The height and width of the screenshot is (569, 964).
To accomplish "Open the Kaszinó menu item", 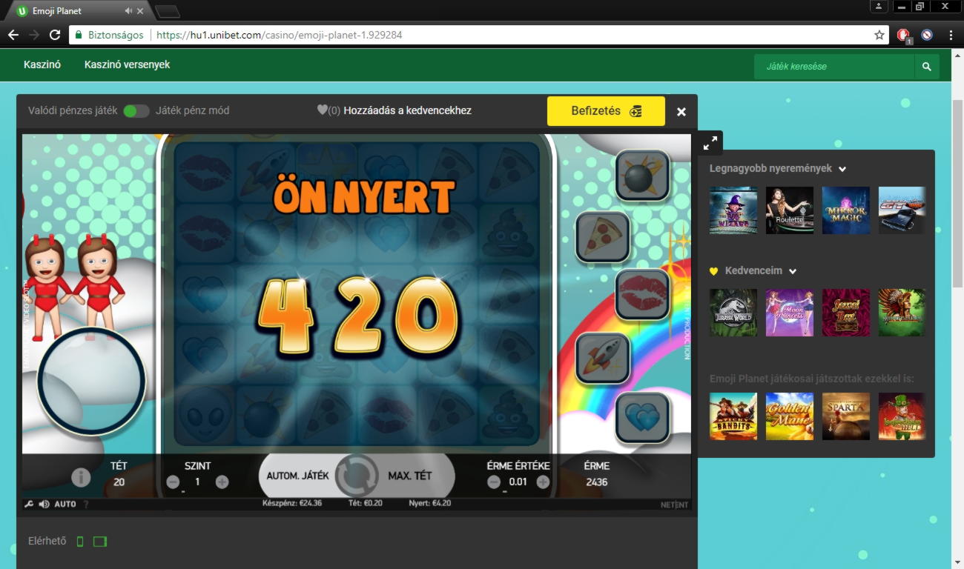I will point(42,64).
